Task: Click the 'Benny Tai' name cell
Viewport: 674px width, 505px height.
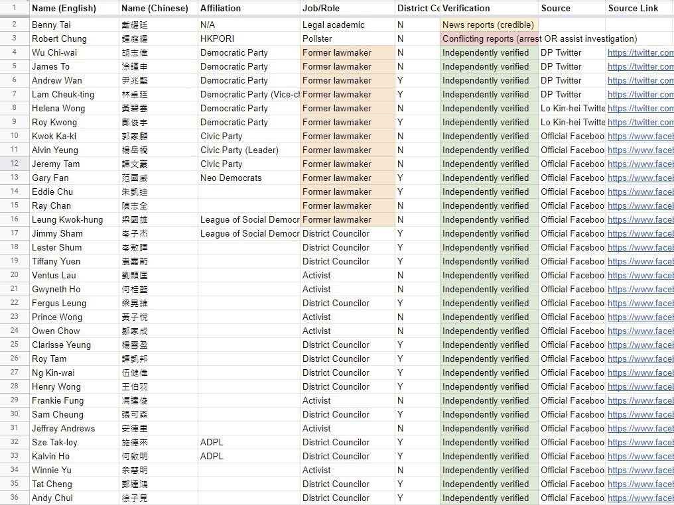Action: [74, 25]
